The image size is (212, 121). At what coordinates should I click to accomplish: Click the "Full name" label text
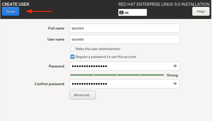pos(56,28)
